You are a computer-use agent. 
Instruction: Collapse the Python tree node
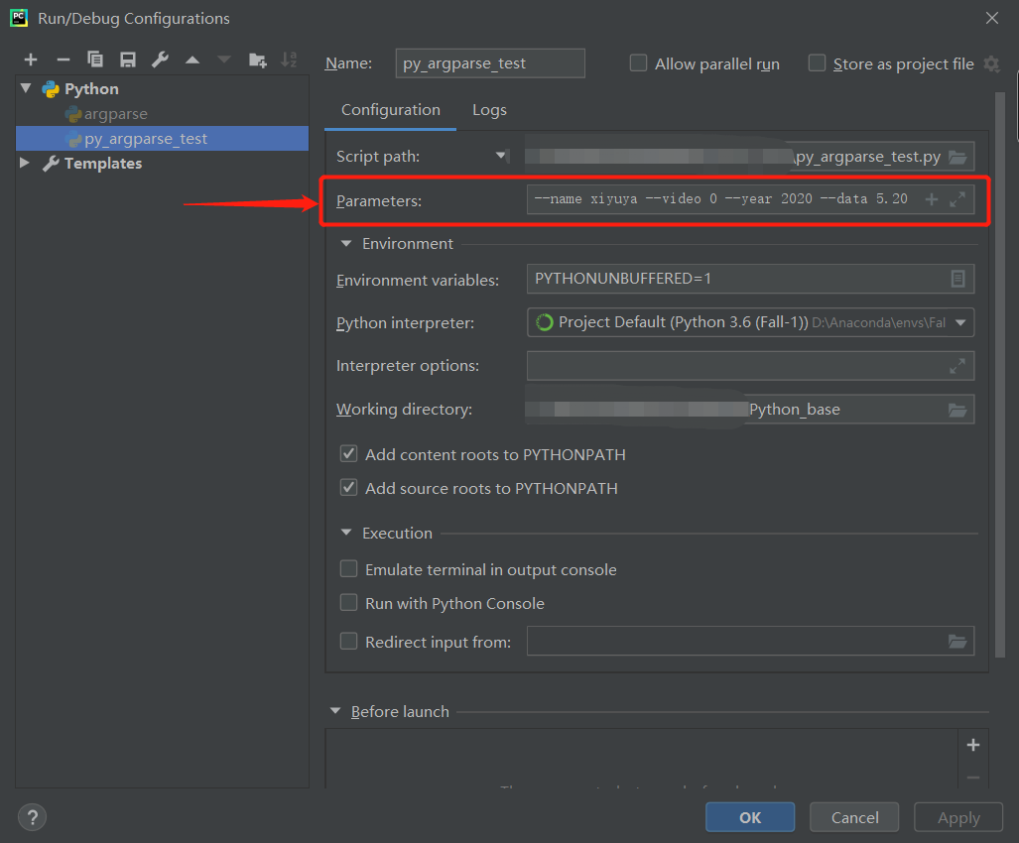tap(26, 88)
